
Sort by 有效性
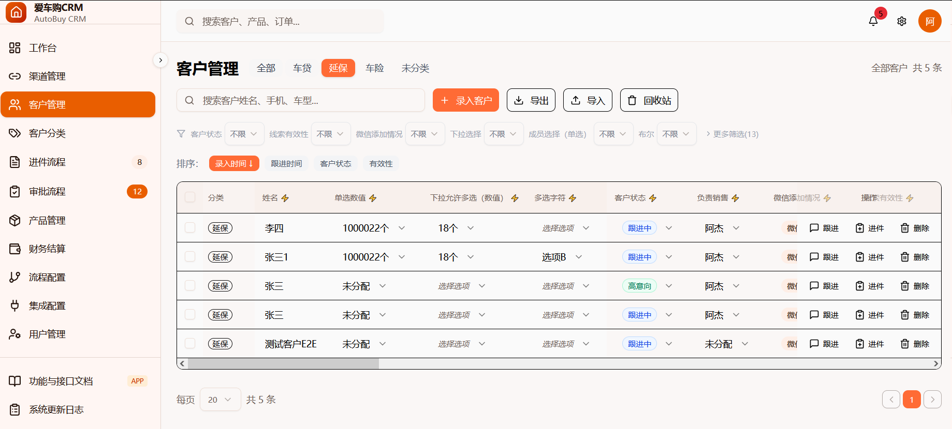coord(381,163)
